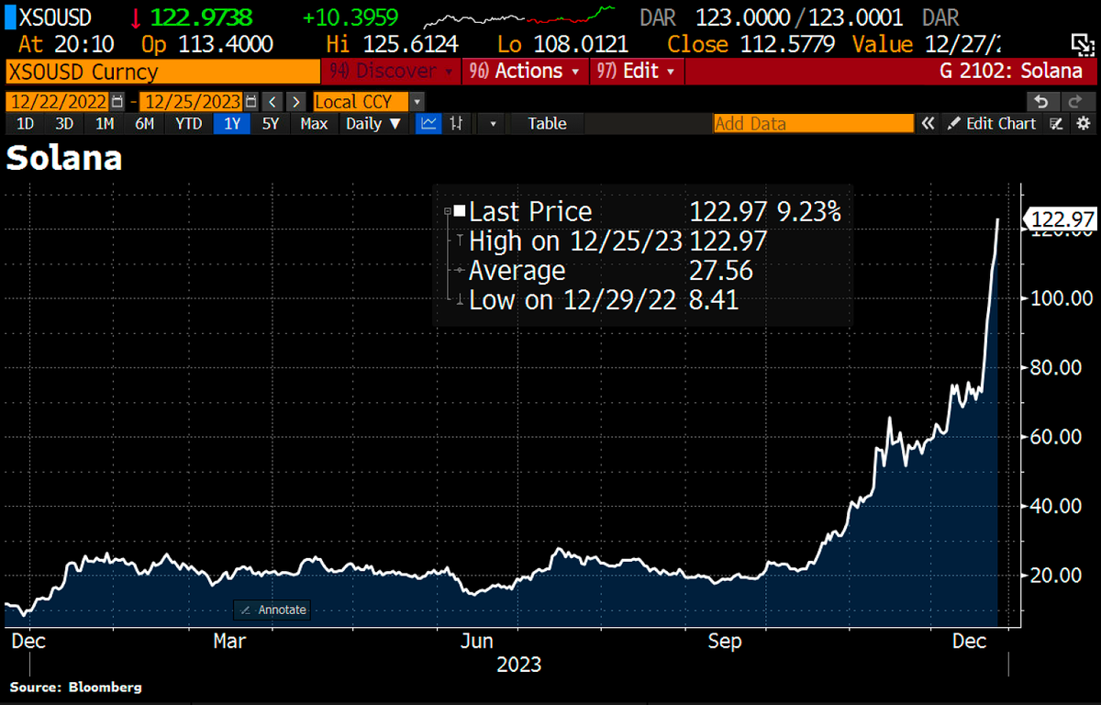1101x705 pixels.
Task: Open chart type options dropdown arrow
Action: tap(493, 124)
